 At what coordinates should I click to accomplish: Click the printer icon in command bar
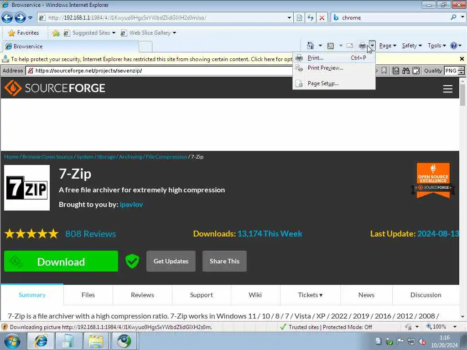363,46
